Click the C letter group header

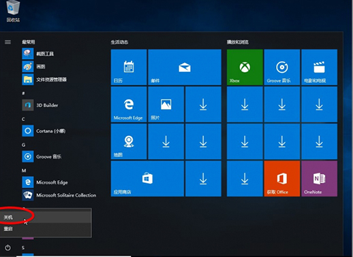click(23, 119)
